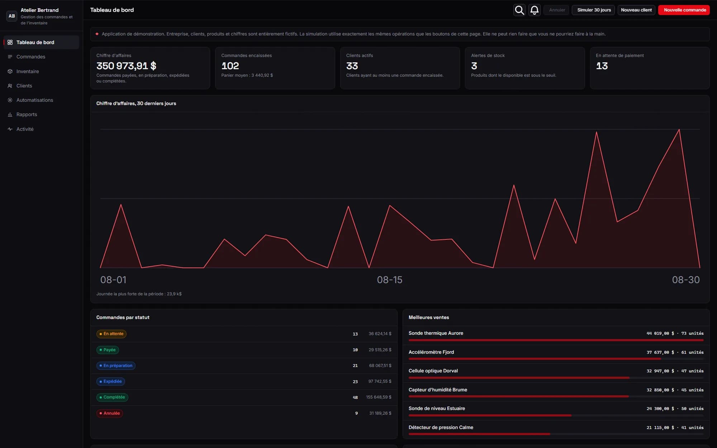Click the Commandes par statut heading

123,318
